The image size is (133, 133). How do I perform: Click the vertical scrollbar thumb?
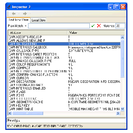(x=122, y=59)
